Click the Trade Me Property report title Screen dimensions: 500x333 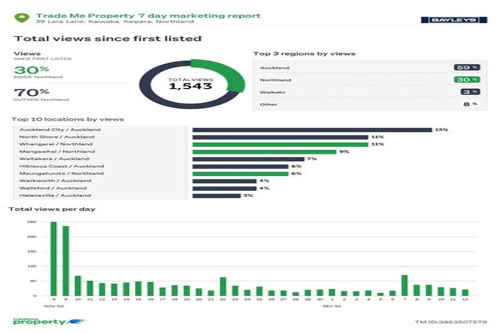[148, 15]
